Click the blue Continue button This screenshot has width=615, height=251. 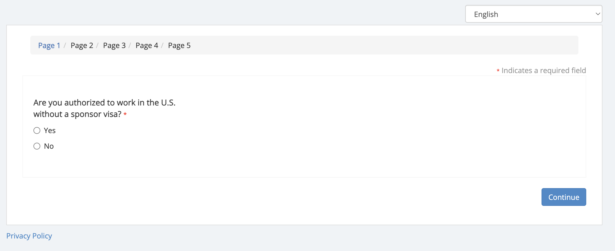pyautogui.click(x=564, y=197)
